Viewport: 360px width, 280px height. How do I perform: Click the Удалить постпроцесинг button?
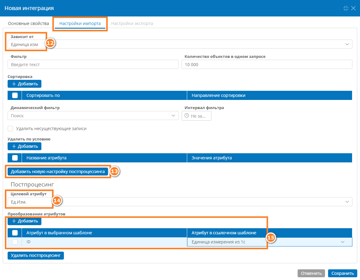pyautogui.click(x=36, y=255)
